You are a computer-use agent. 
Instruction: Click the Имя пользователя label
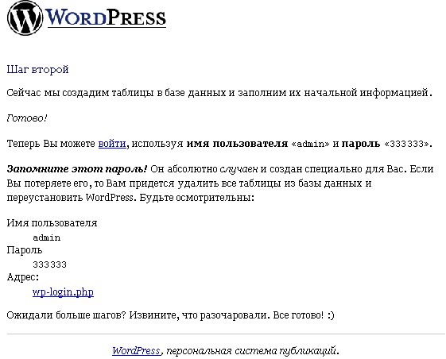pos(52,223)
